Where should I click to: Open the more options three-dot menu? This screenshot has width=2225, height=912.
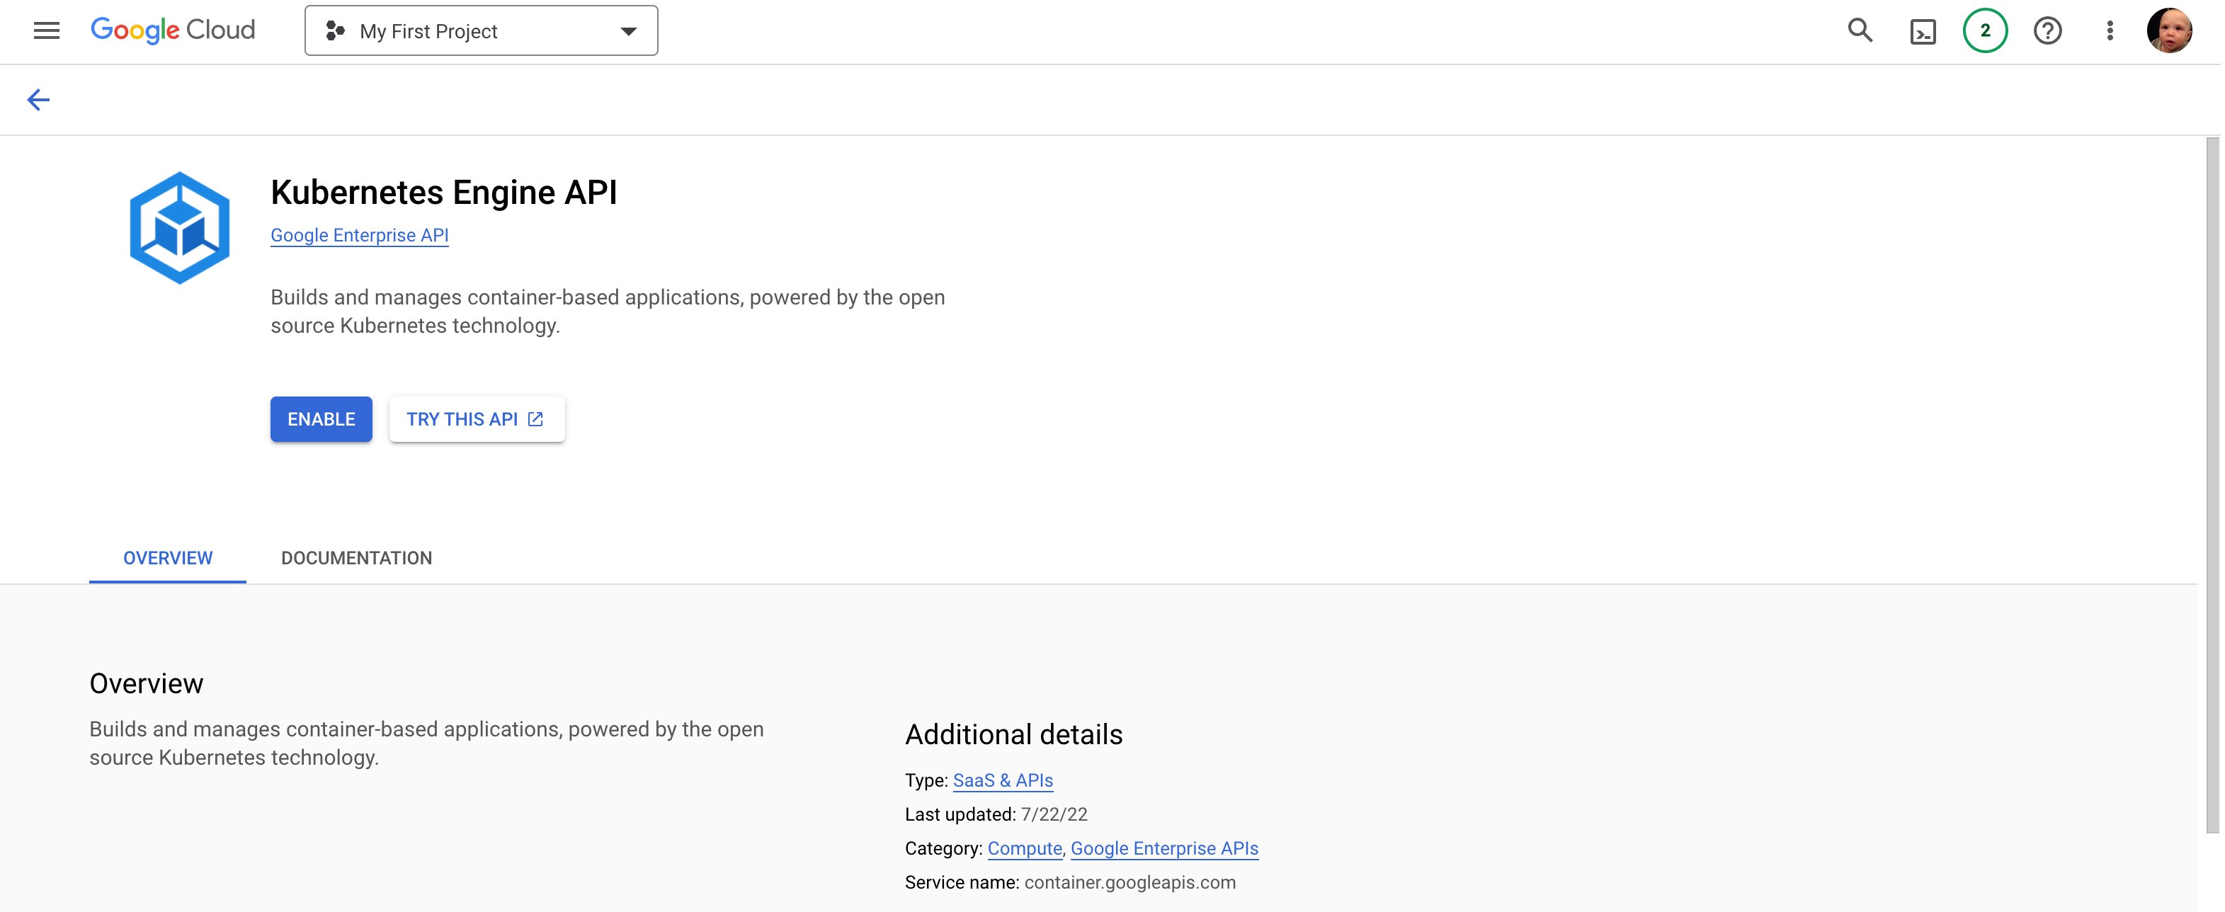click(x=2110, y=30)
